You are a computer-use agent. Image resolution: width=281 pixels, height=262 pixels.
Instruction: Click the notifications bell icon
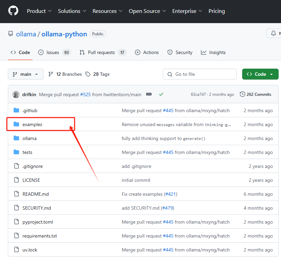273,33
